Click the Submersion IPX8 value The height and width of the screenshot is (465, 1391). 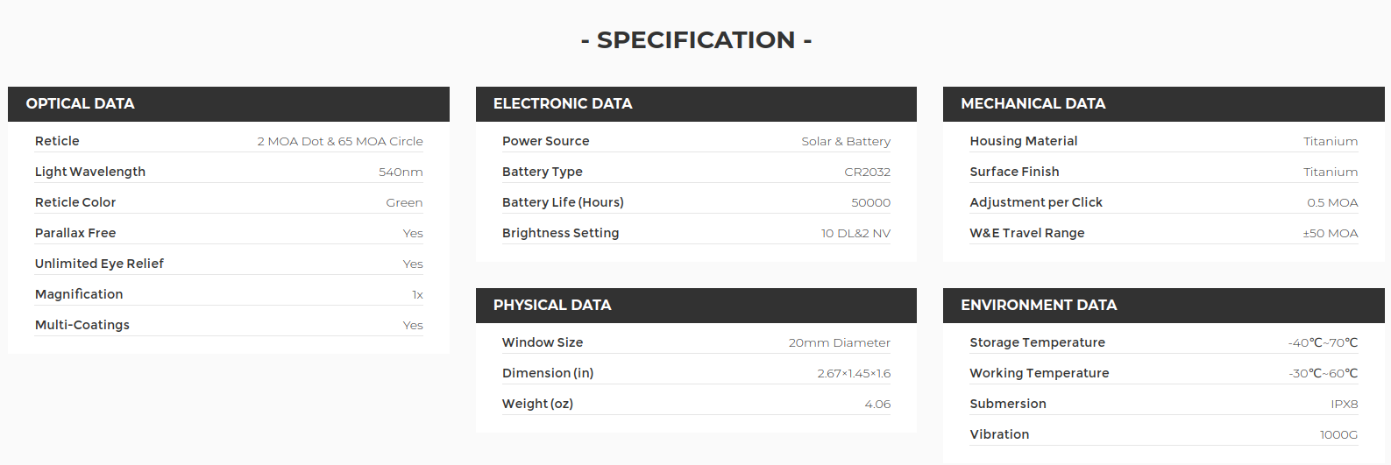1344,404
